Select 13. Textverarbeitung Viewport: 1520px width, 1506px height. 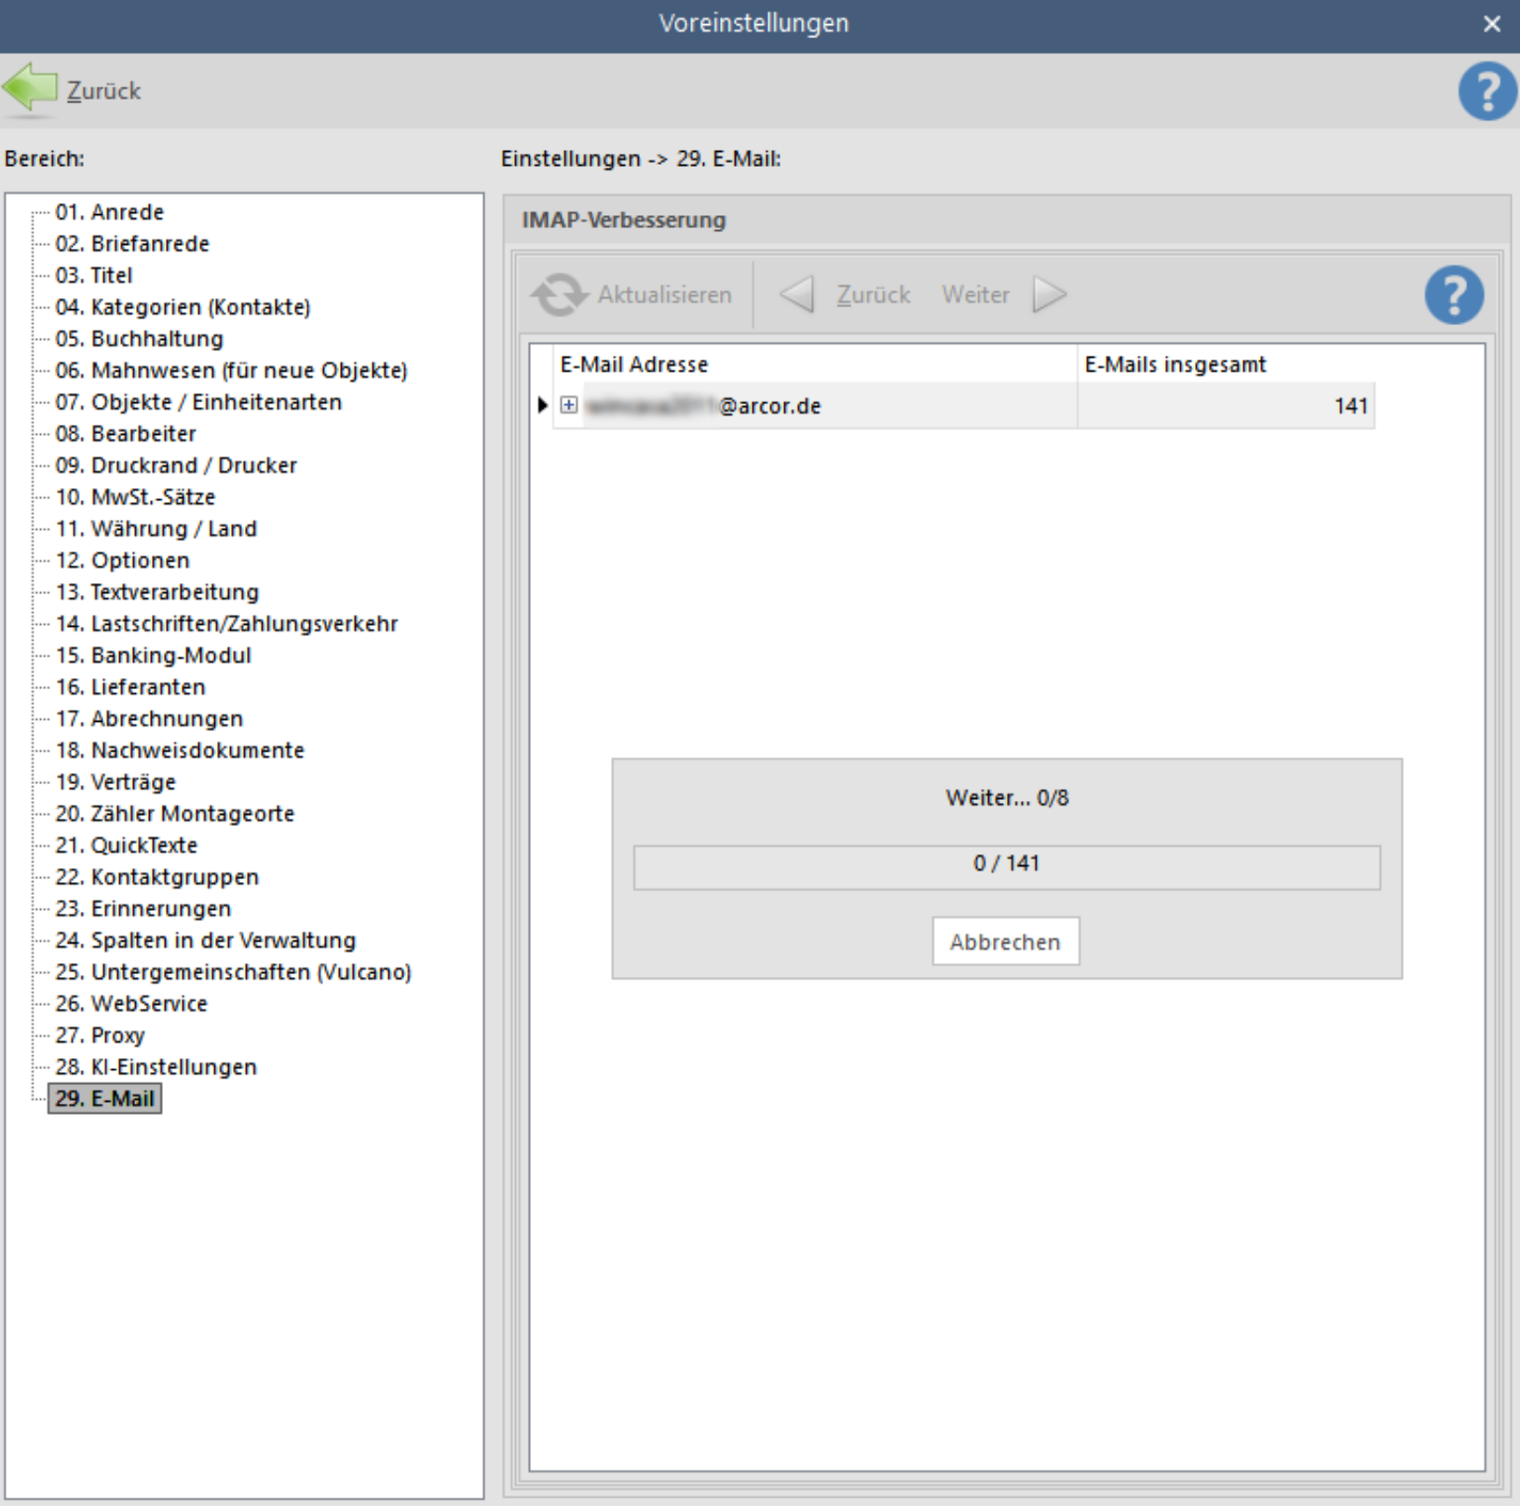coord(156,592)
